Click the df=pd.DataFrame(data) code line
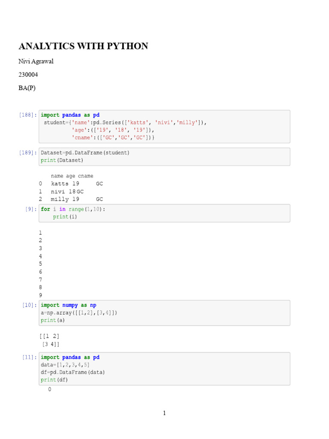Image resolution: width=329 pixels, height=439 pixels. coord(73,372)
